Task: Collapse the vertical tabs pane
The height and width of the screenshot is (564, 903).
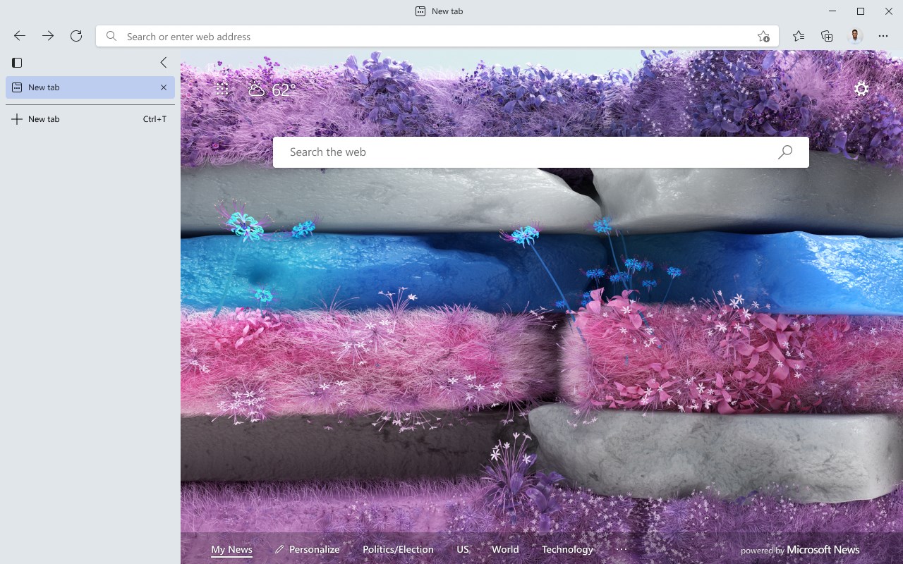Action: (164, 63)
